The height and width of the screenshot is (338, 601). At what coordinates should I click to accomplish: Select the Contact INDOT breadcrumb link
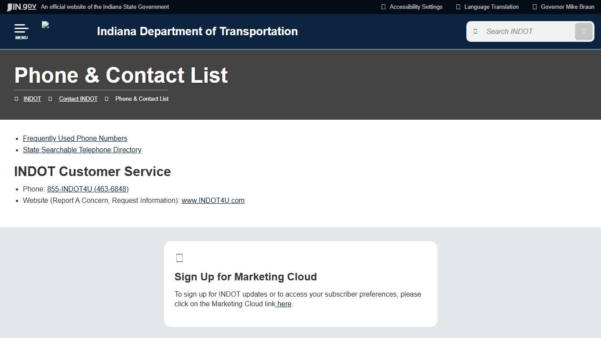(x=78, y=99)
